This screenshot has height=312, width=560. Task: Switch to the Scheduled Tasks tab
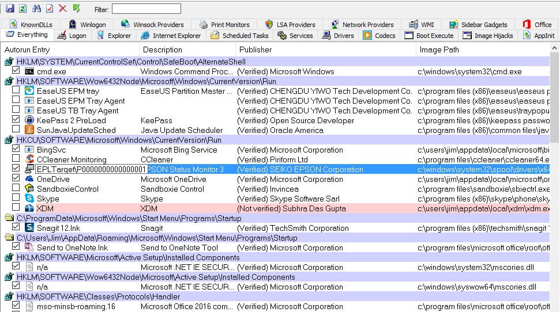point(239,36)
